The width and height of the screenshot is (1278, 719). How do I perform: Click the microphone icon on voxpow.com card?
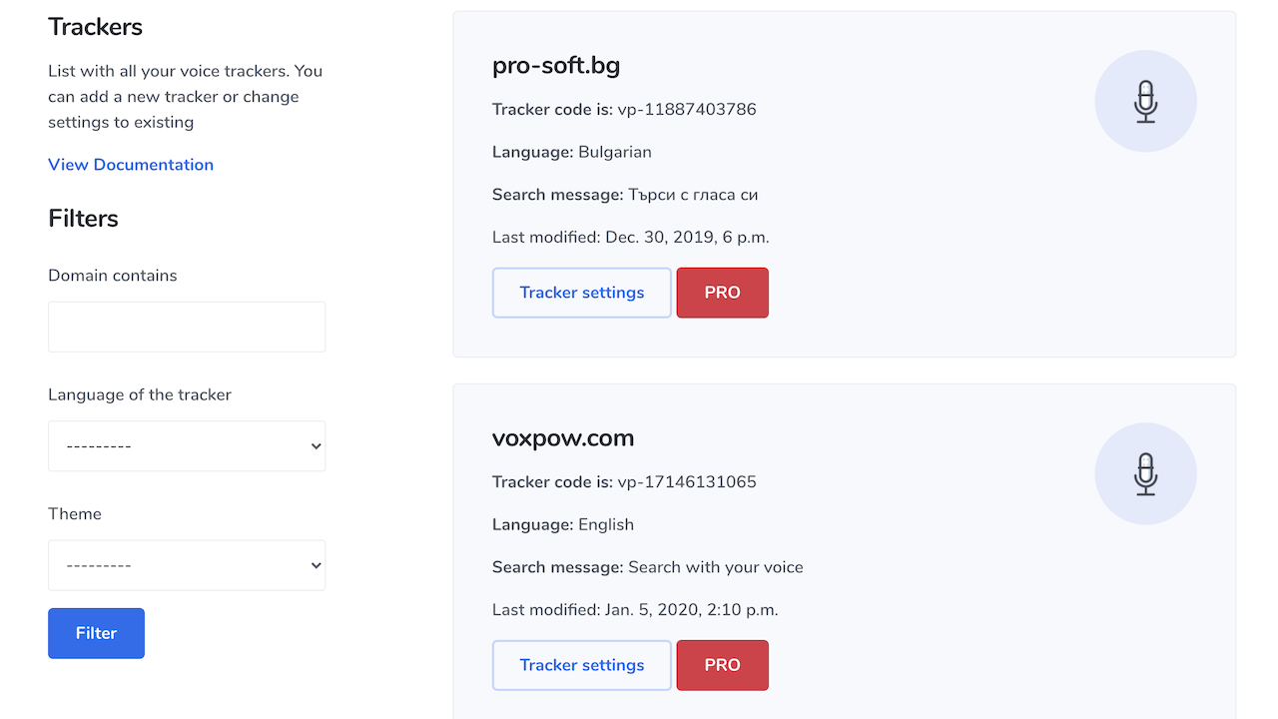point(1145,473)
